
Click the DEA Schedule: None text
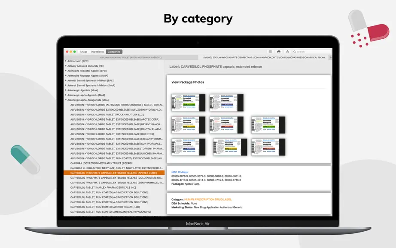point(184,203)
